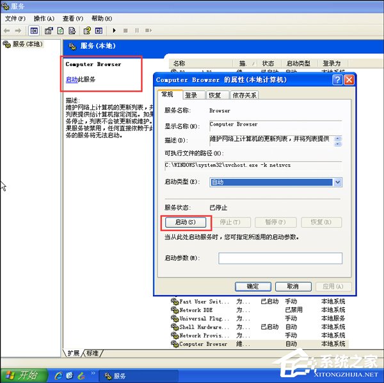Click the Network Provis service icon
Viewport: 384px width, 383px height.
[174, 336]
